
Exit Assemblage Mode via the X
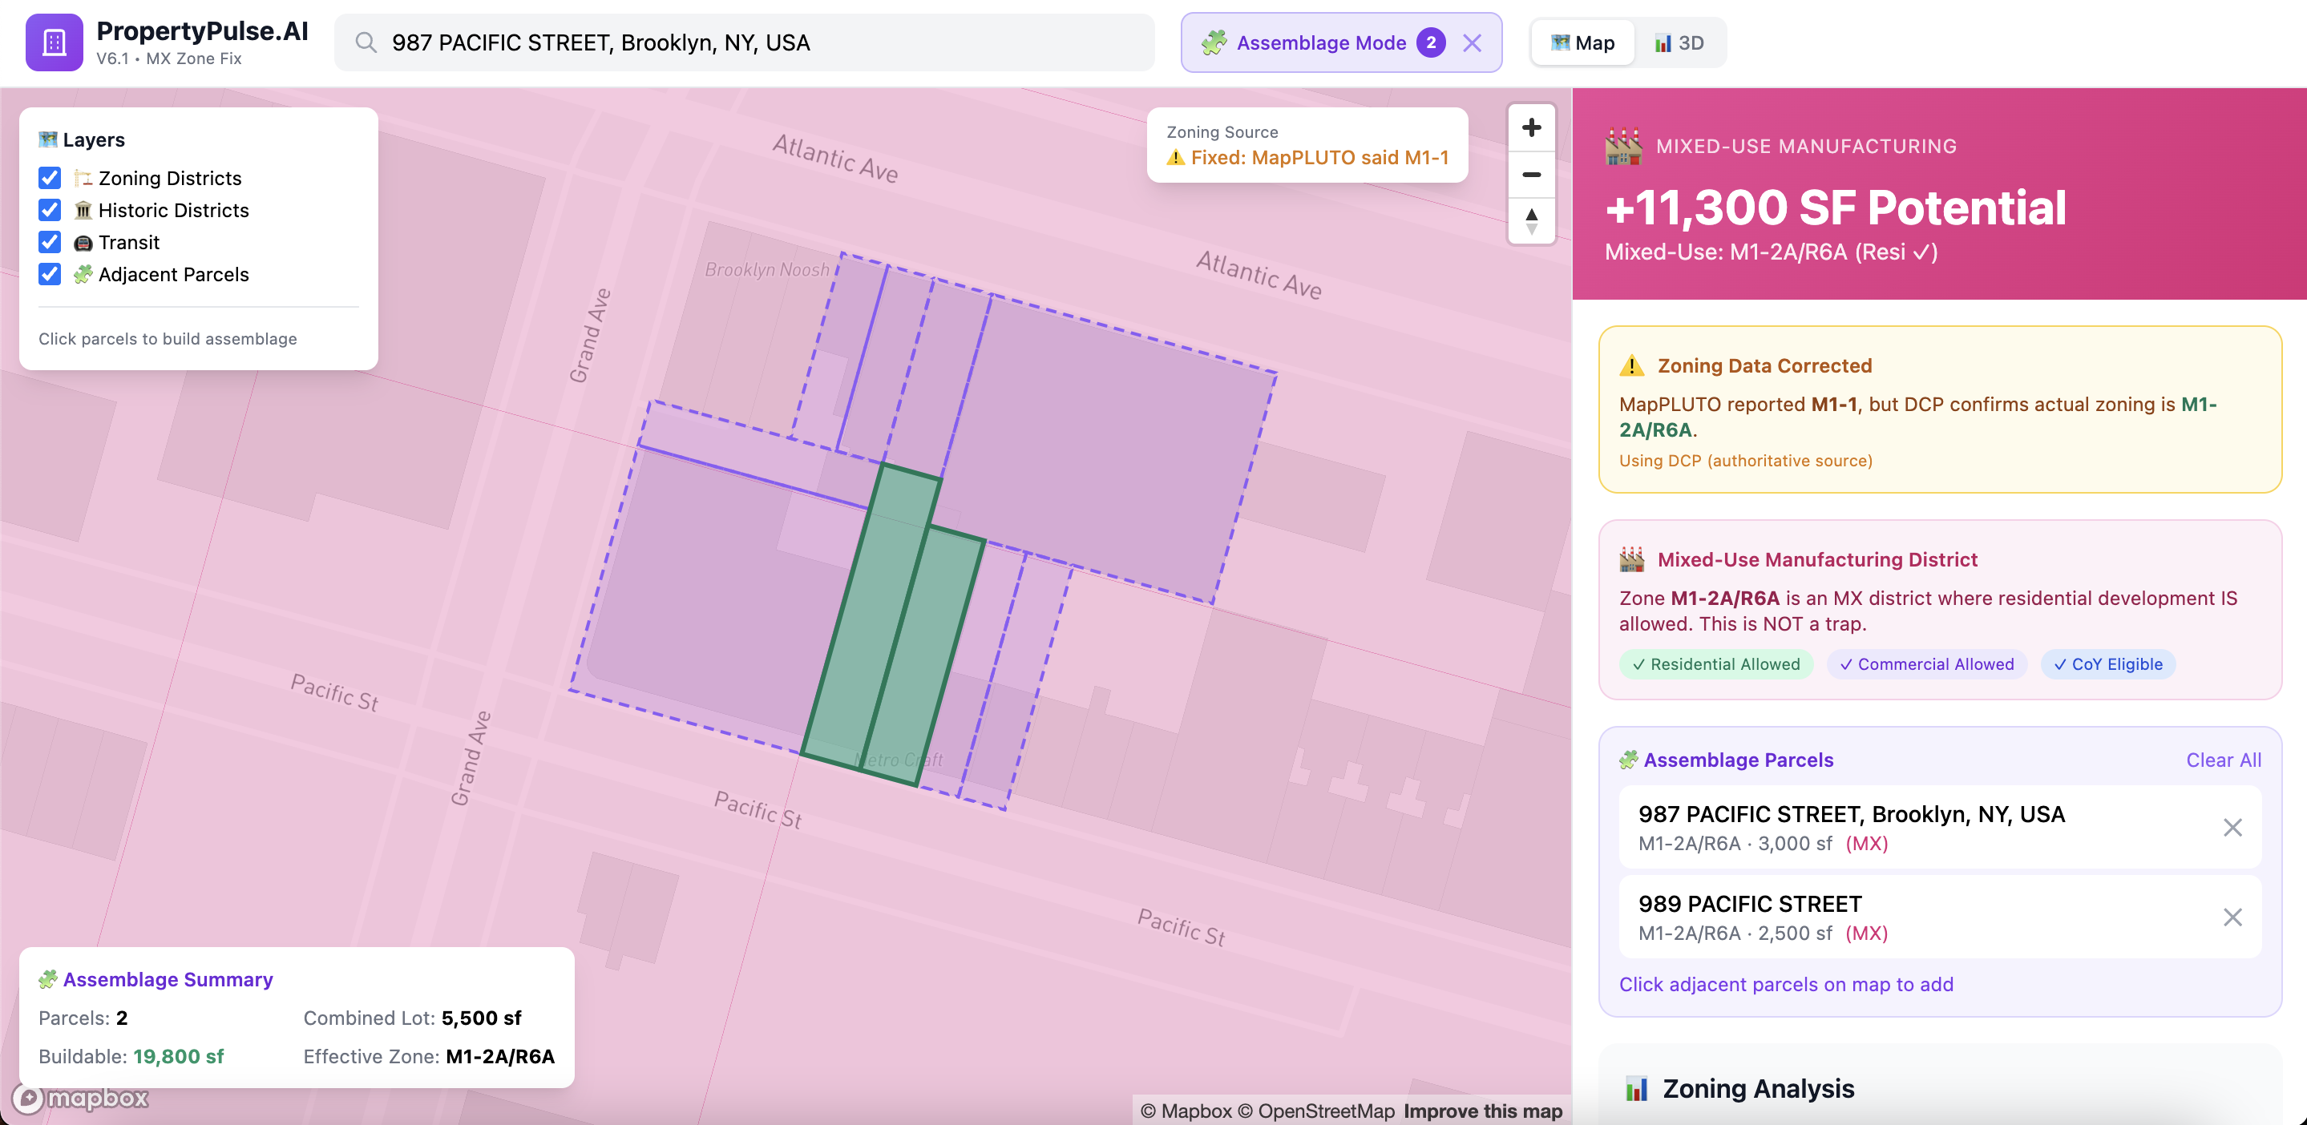(x=1473, y=42)
